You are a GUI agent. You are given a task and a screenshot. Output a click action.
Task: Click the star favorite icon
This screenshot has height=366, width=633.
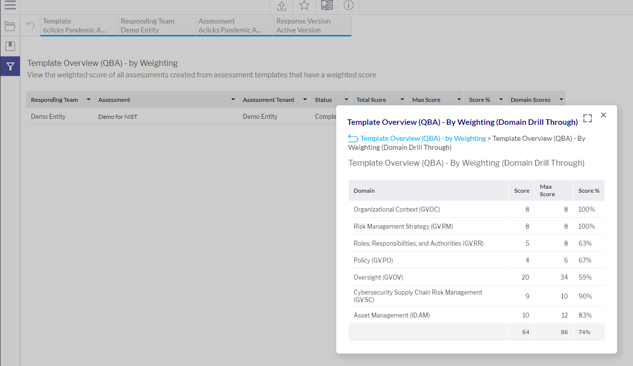tap(304, 5)
